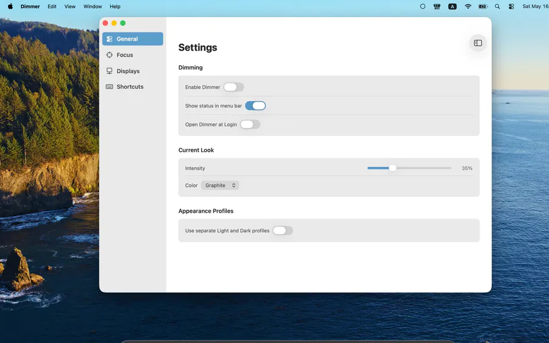
Task: Click the Focus crosshair icon
Action: pos(110,55)
